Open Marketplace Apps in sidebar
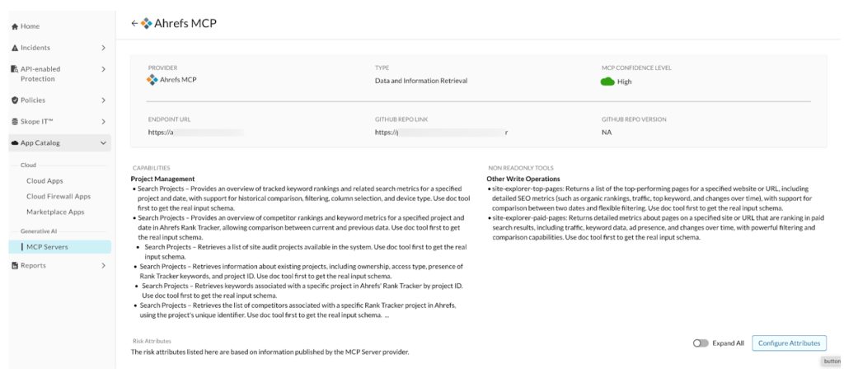 (55, 212)
